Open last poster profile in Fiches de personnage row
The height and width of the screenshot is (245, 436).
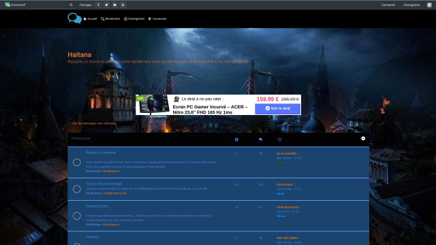[x=281, y=193]
